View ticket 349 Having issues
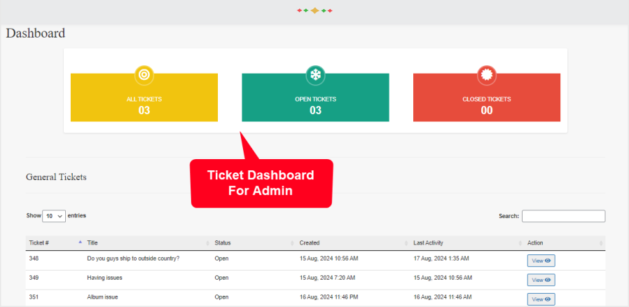This screenshot has height=307, width=629. (x=541, y=280)
